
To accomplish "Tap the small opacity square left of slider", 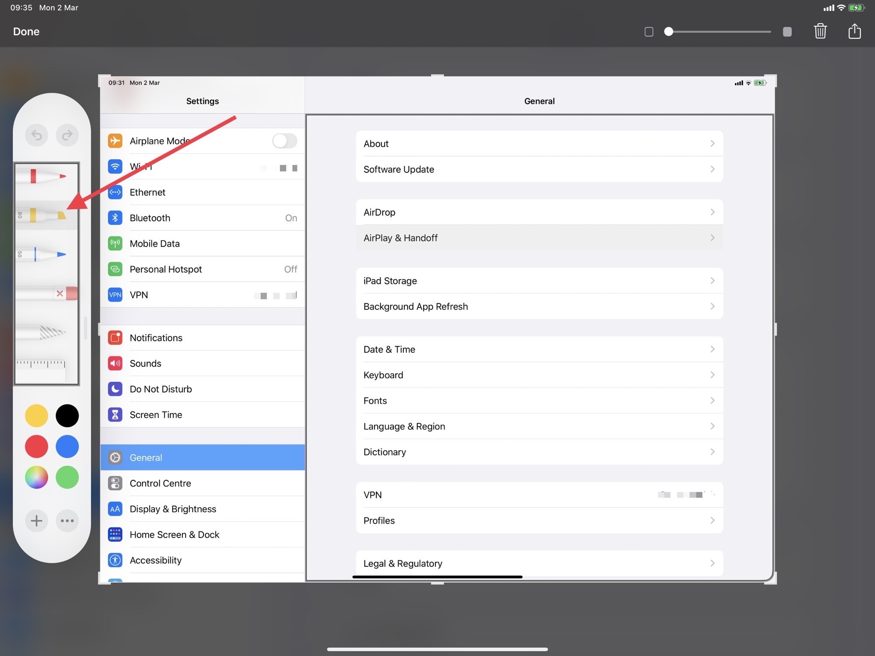I will [x=649, y=32].
